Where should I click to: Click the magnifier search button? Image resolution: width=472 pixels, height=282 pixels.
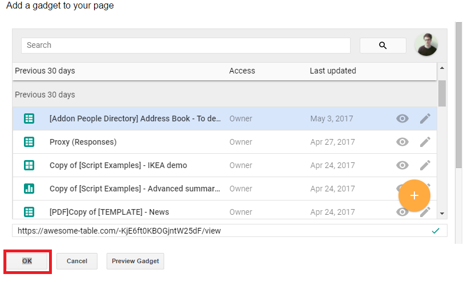click(x=383, y=46)
